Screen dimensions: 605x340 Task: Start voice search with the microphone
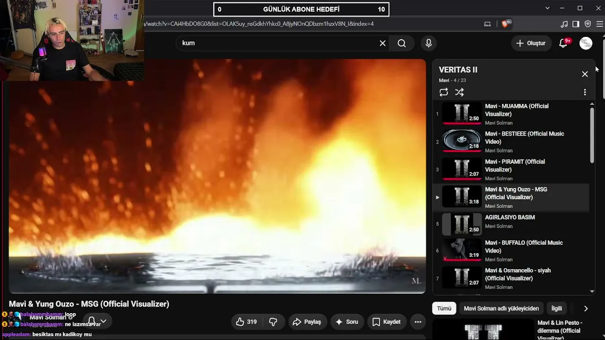(x=429, y=43)
